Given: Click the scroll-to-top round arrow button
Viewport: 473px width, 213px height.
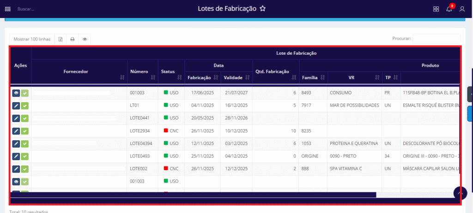Looking at the screenshot, I should point(460,193).
